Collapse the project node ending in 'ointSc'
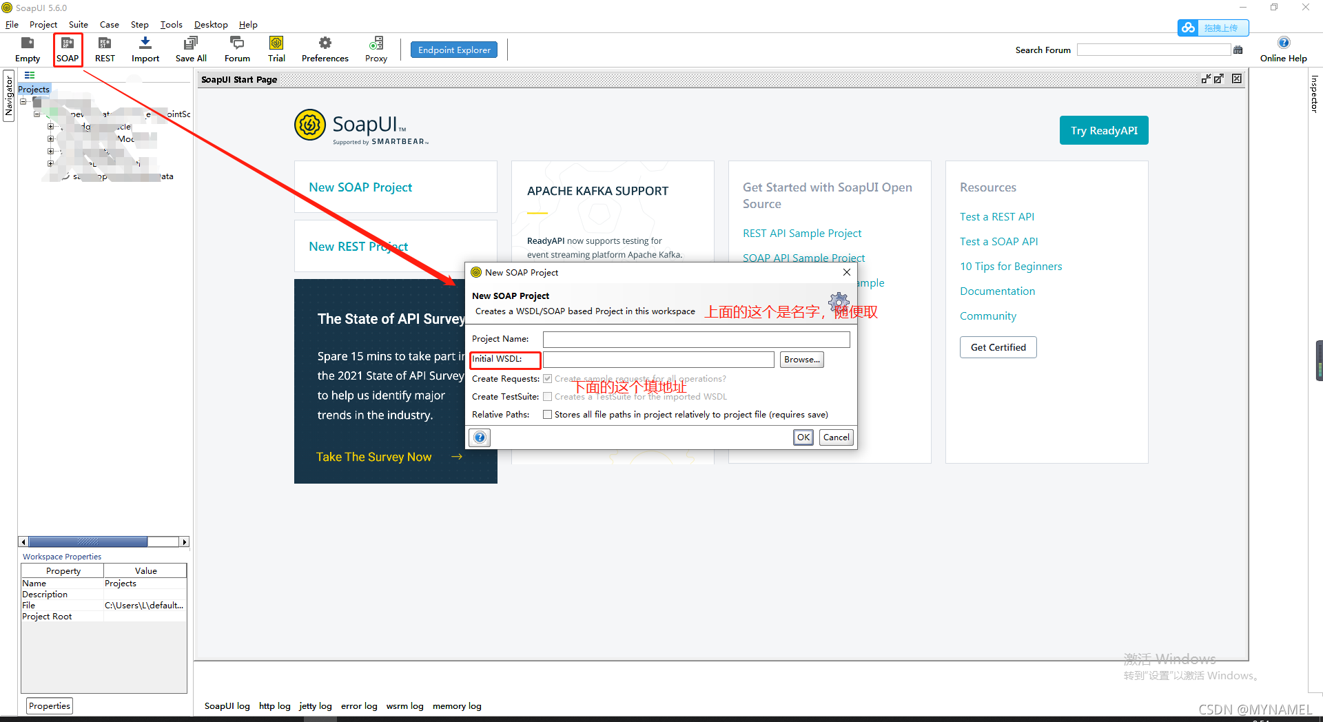1323x722 pixels. 37,114
